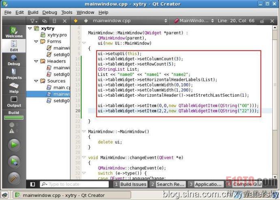Switch to Debug mode
The height and width of the screenshot is (200, 280).
tap(14, 60)
